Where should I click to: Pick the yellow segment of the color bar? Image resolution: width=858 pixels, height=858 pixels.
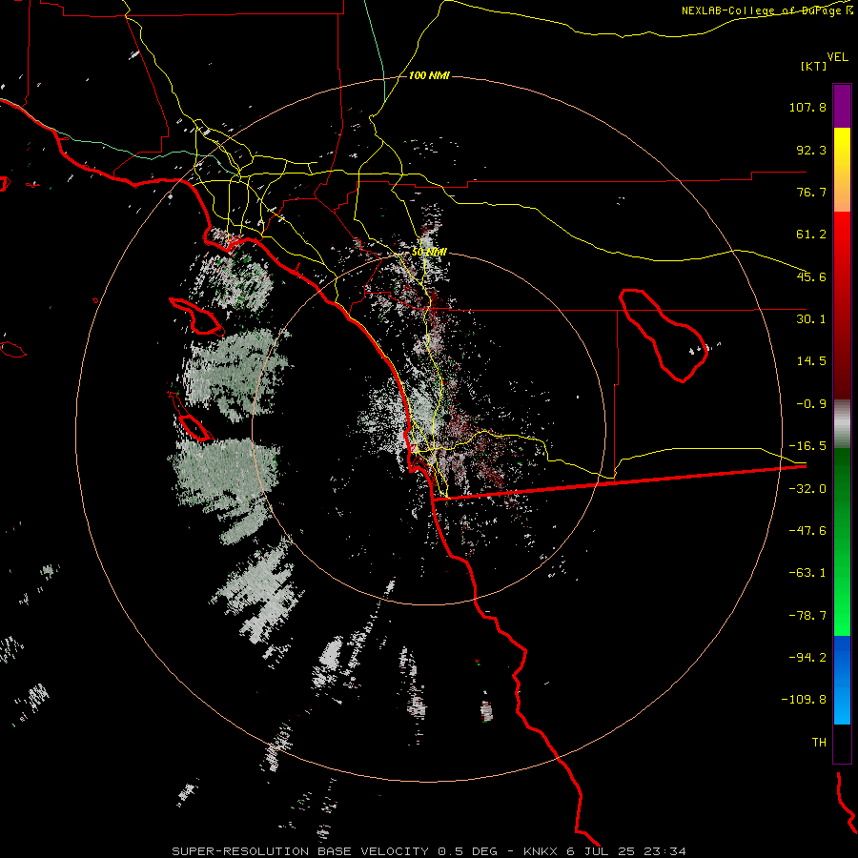[842, 149]
